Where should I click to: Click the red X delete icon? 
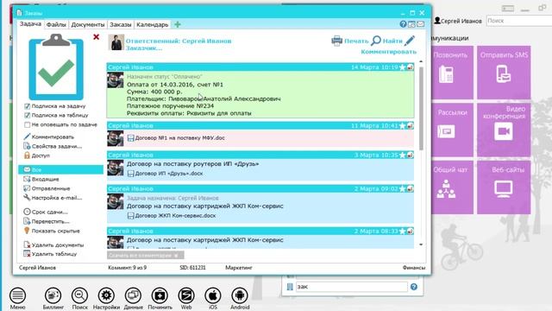click(x=96, y=36)
